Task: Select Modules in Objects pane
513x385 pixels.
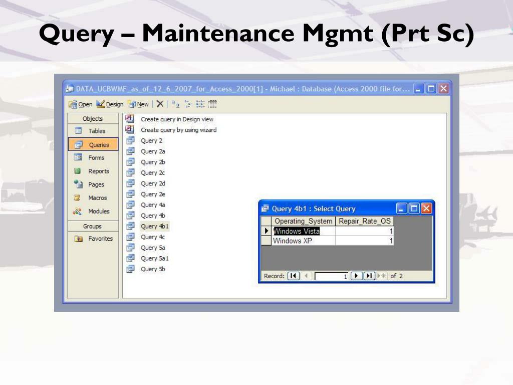Action: coord(93,211)
